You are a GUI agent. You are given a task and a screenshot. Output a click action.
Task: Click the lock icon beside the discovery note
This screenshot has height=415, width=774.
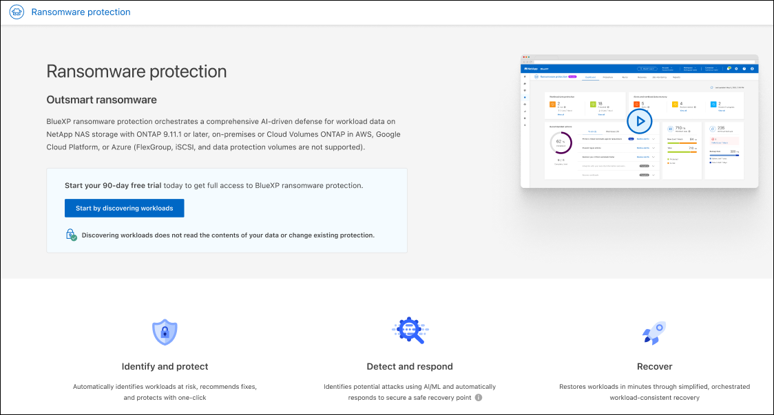click(71, 235)
